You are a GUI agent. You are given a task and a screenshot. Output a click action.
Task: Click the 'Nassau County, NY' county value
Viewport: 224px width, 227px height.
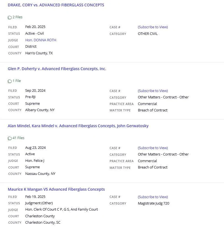point(40,174)
